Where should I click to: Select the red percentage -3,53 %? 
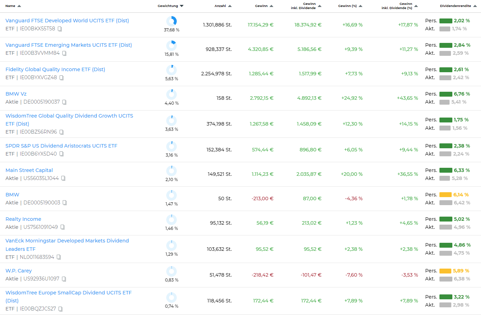[x=410, y=275]
